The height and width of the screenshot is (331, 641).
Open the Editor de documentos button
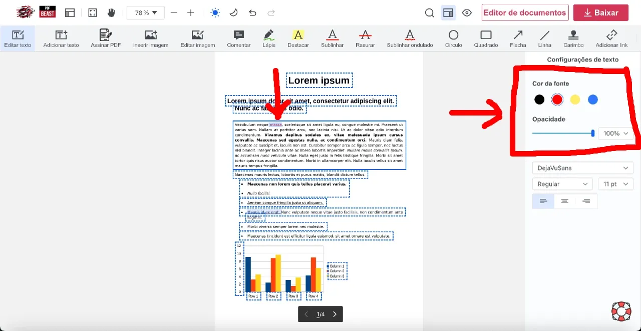[525, 13]
